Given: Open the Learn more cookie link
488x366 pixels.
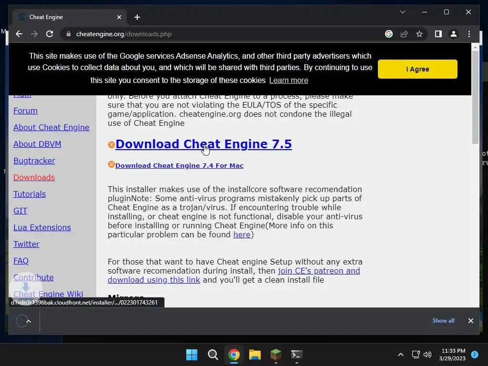Looking at the screenshot, I should point(288,80).
